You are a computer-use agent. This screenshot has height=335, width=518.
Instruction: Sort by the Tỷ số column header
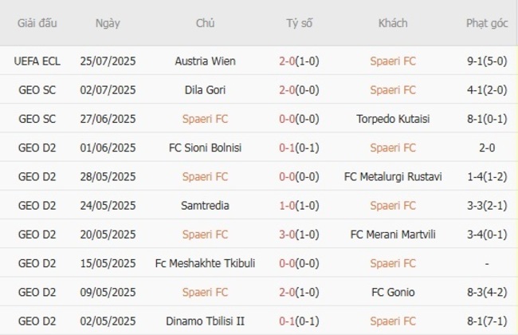pos(299,23)
